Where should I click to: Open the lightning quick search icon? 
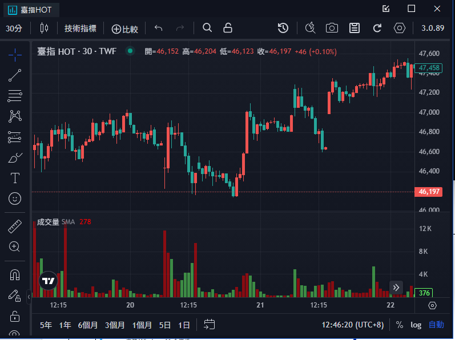click(310, 28)
